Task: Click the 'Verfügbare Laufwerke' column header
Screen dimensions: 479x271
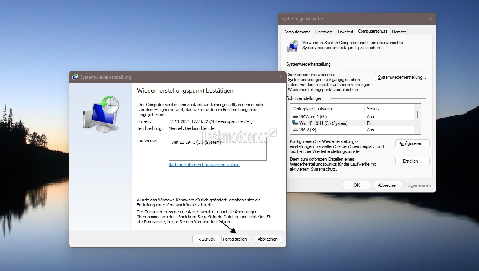Action: point(327,109)
